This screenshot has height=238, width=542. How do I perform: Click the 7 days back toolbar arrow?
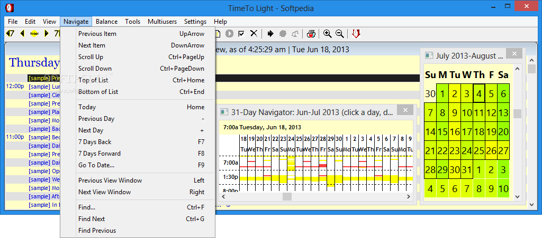[x=11, y=33]
